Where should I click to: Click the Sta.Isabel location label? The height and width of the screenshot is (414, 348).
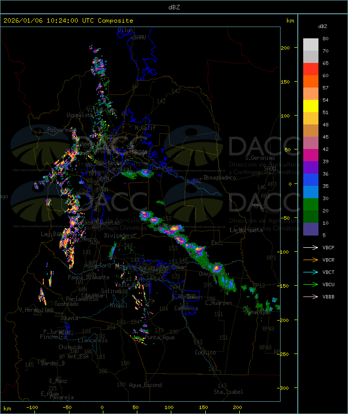(x=228, y=392)
